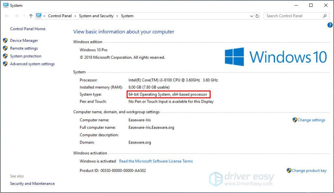Screen dimensions: 334x193
Task: Click the Change settings link
Action: click(x=311, y=120)
